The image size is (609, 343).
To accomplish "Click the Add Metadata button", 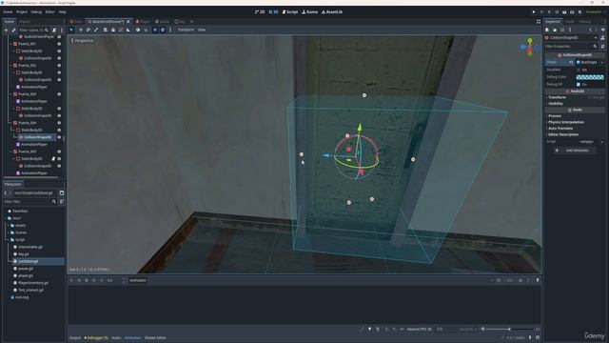I will [x=574, y=151].
